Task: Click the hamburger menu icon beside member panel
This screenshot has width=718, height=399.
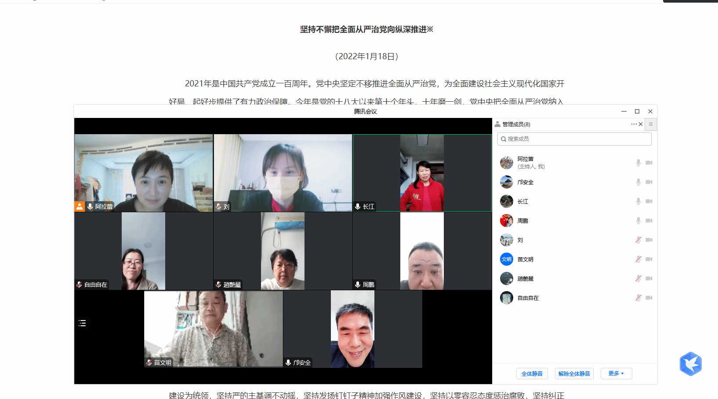Action: click(651, 124)
